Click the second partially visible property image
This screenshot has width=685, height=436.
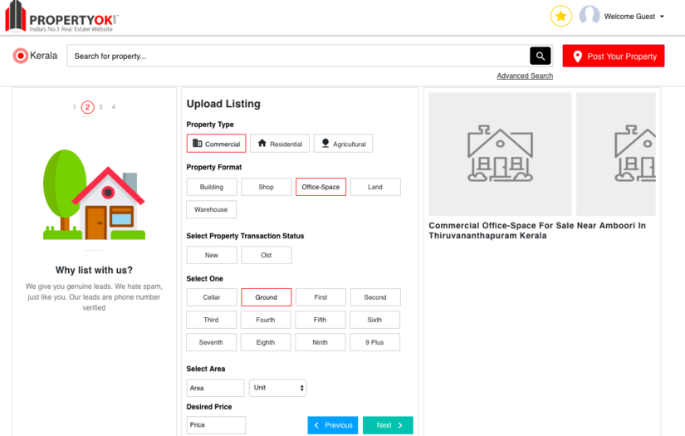[x=616, y=154]
